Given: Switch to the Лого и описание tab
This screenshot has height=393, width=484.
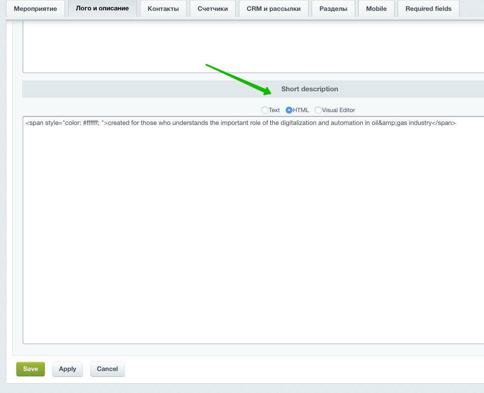Looking at the screenshot, I should 102,9.
